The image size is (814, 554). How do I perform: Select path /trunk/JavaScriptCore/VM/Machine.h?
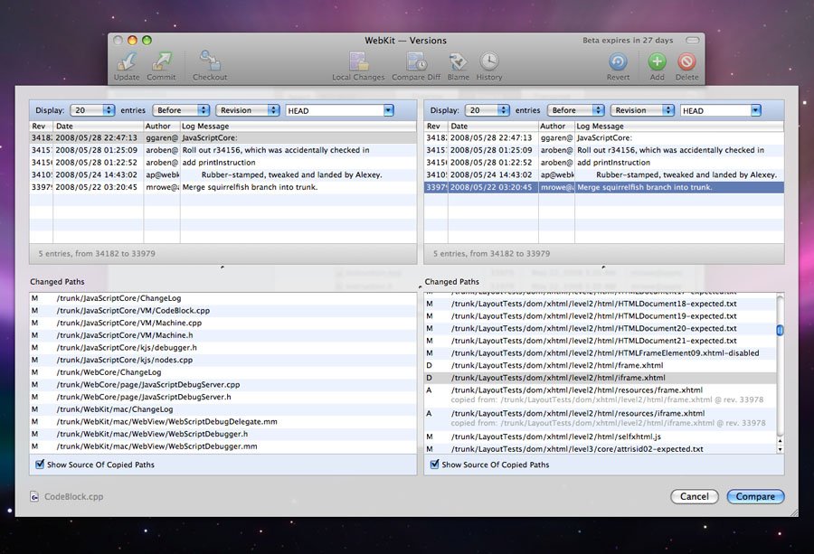(222, 335)
